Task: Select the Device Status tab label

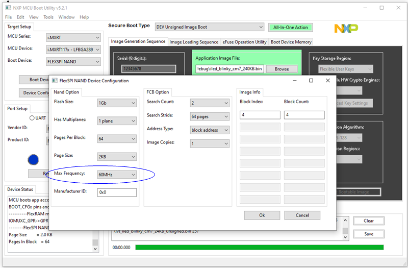Action: pos(20,189)
